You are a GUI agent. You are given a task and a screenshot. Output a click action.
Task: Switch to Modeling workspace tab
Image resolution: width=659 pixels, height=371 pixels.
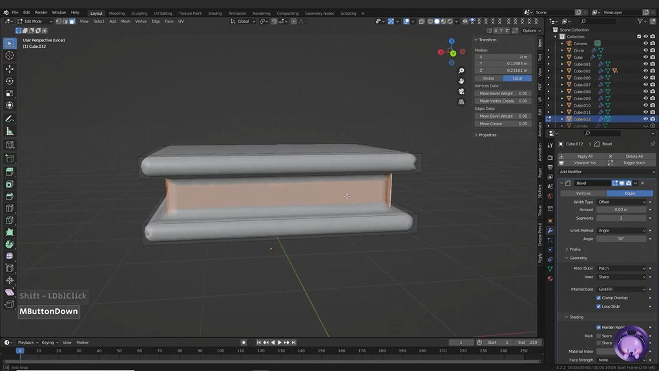click(117, 13)
